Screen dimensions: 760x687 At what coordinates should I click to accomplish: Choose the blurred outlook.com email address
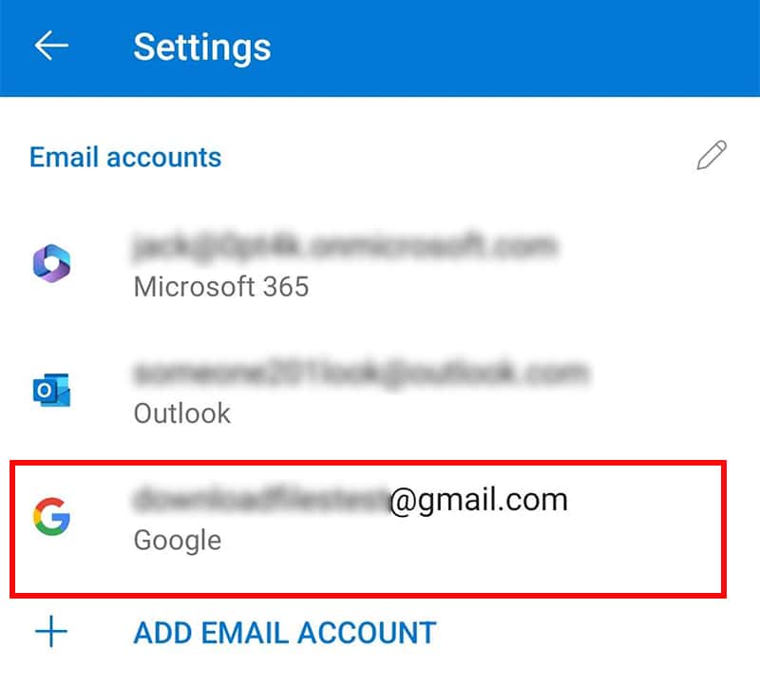click(x=361, y=373)
